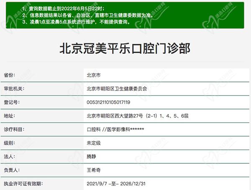
Task: Click legal person value '腾静'
Action: click(91, 157)
